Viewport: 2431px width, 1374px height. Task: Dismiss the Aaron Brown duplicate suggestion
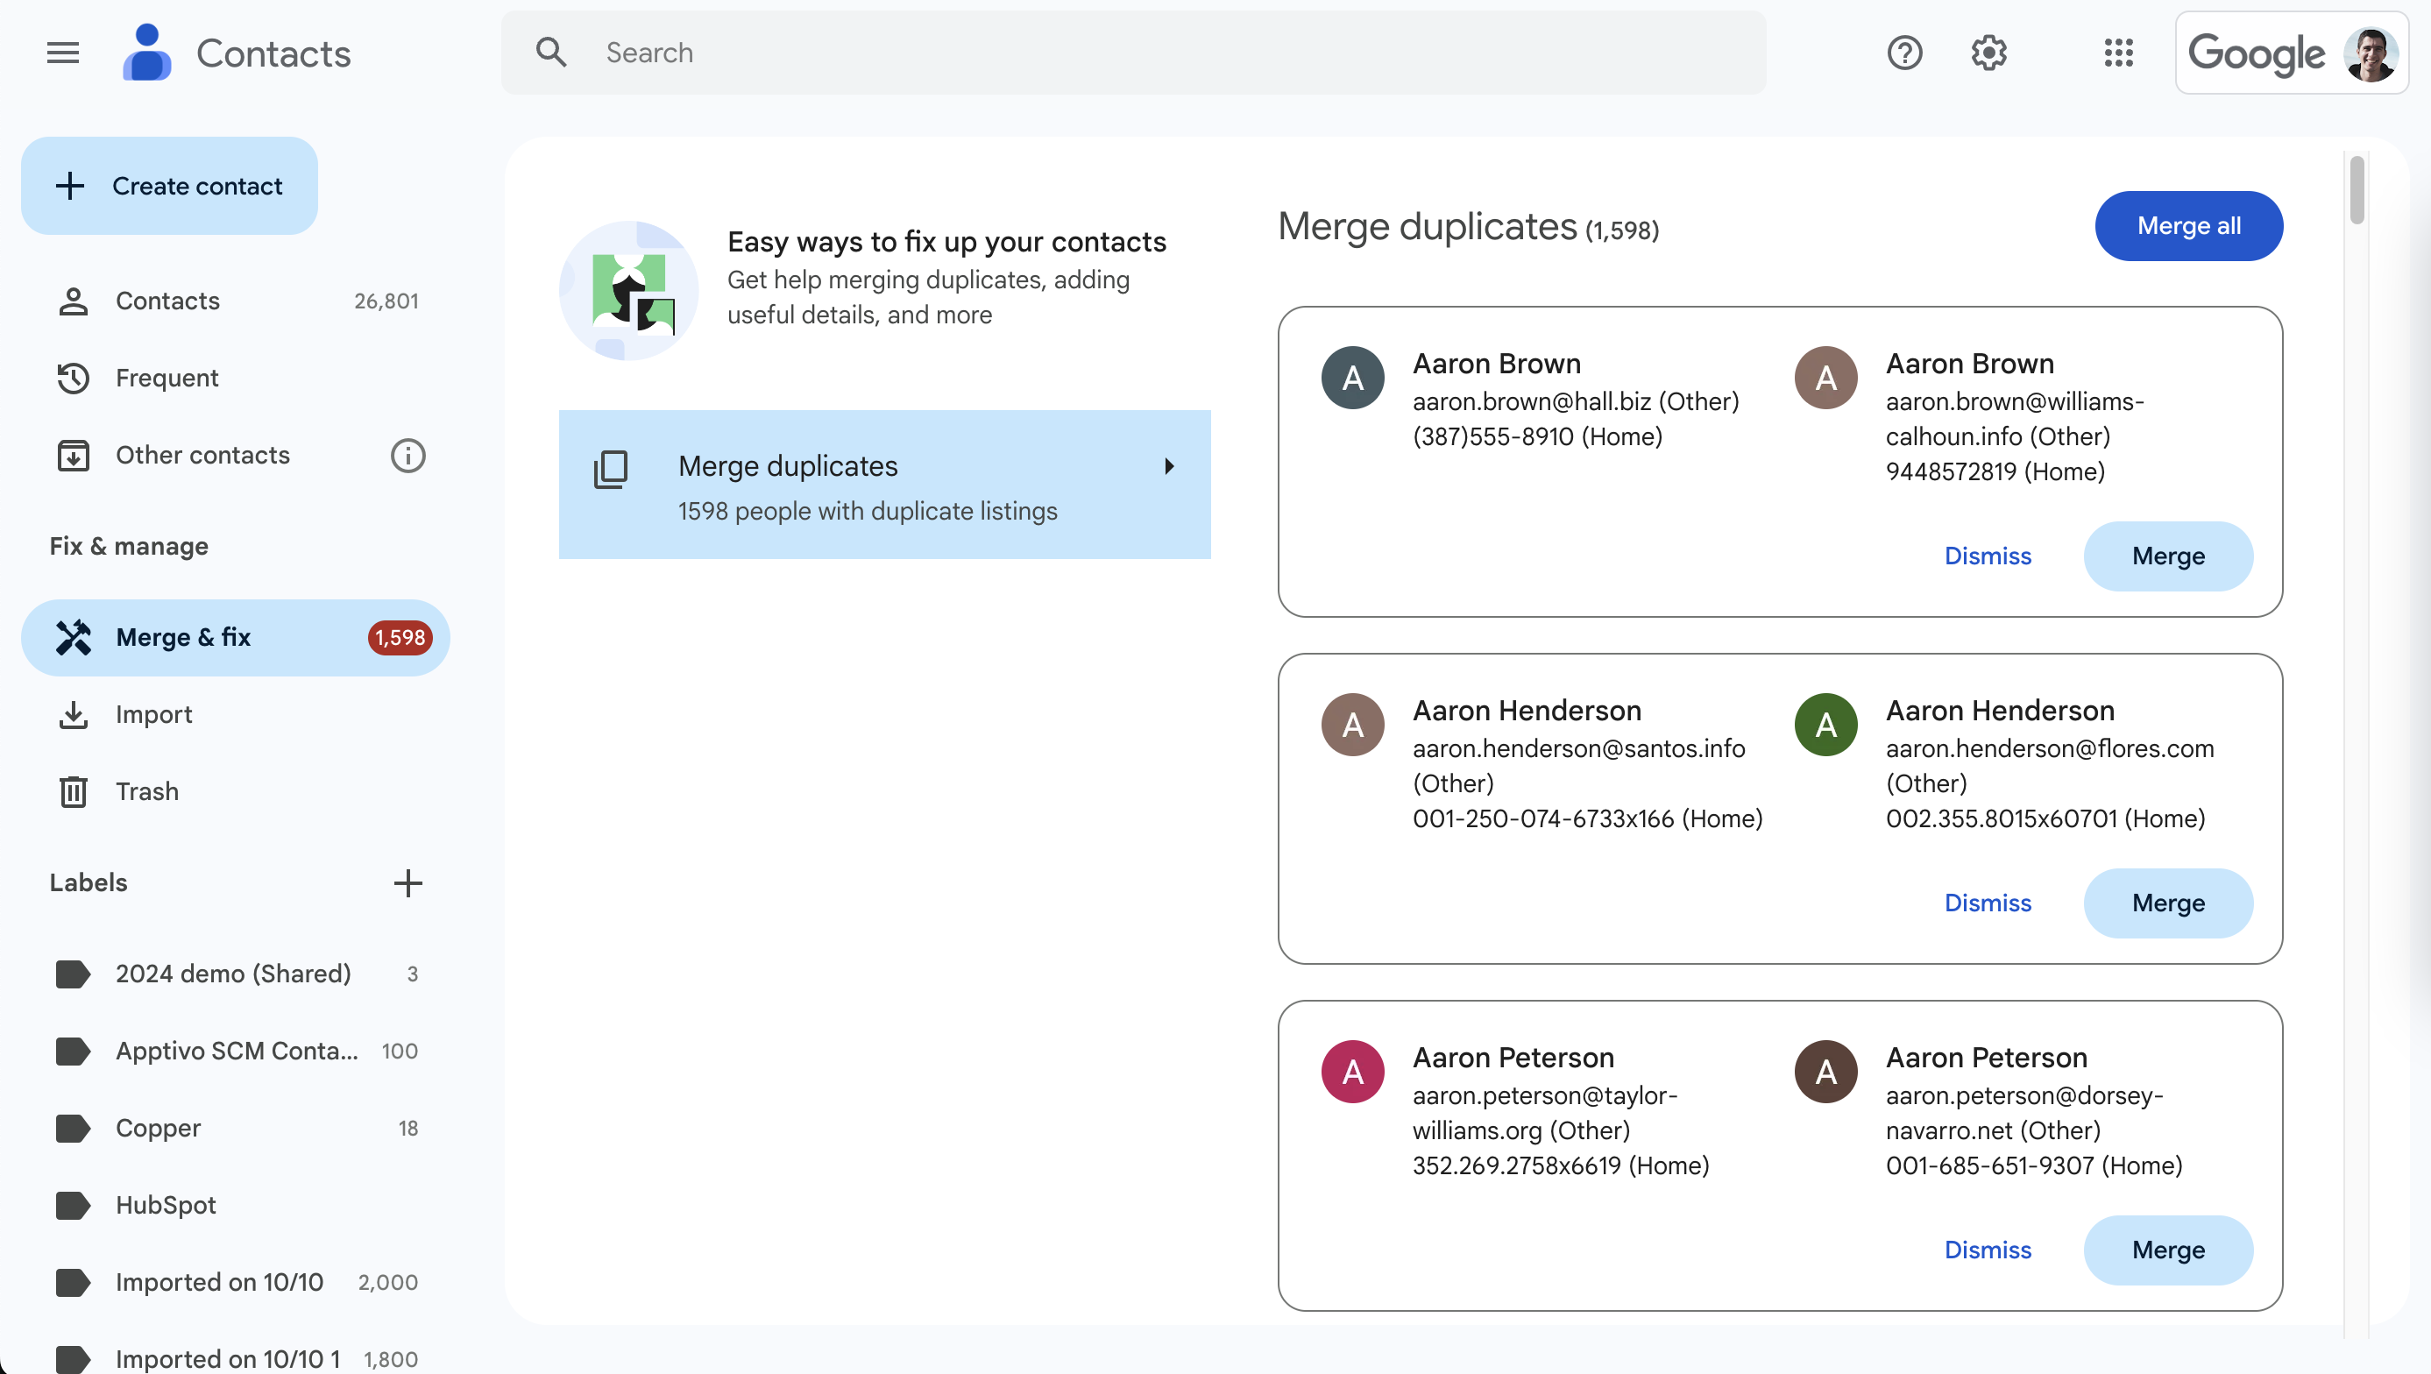coord(1987,556)
